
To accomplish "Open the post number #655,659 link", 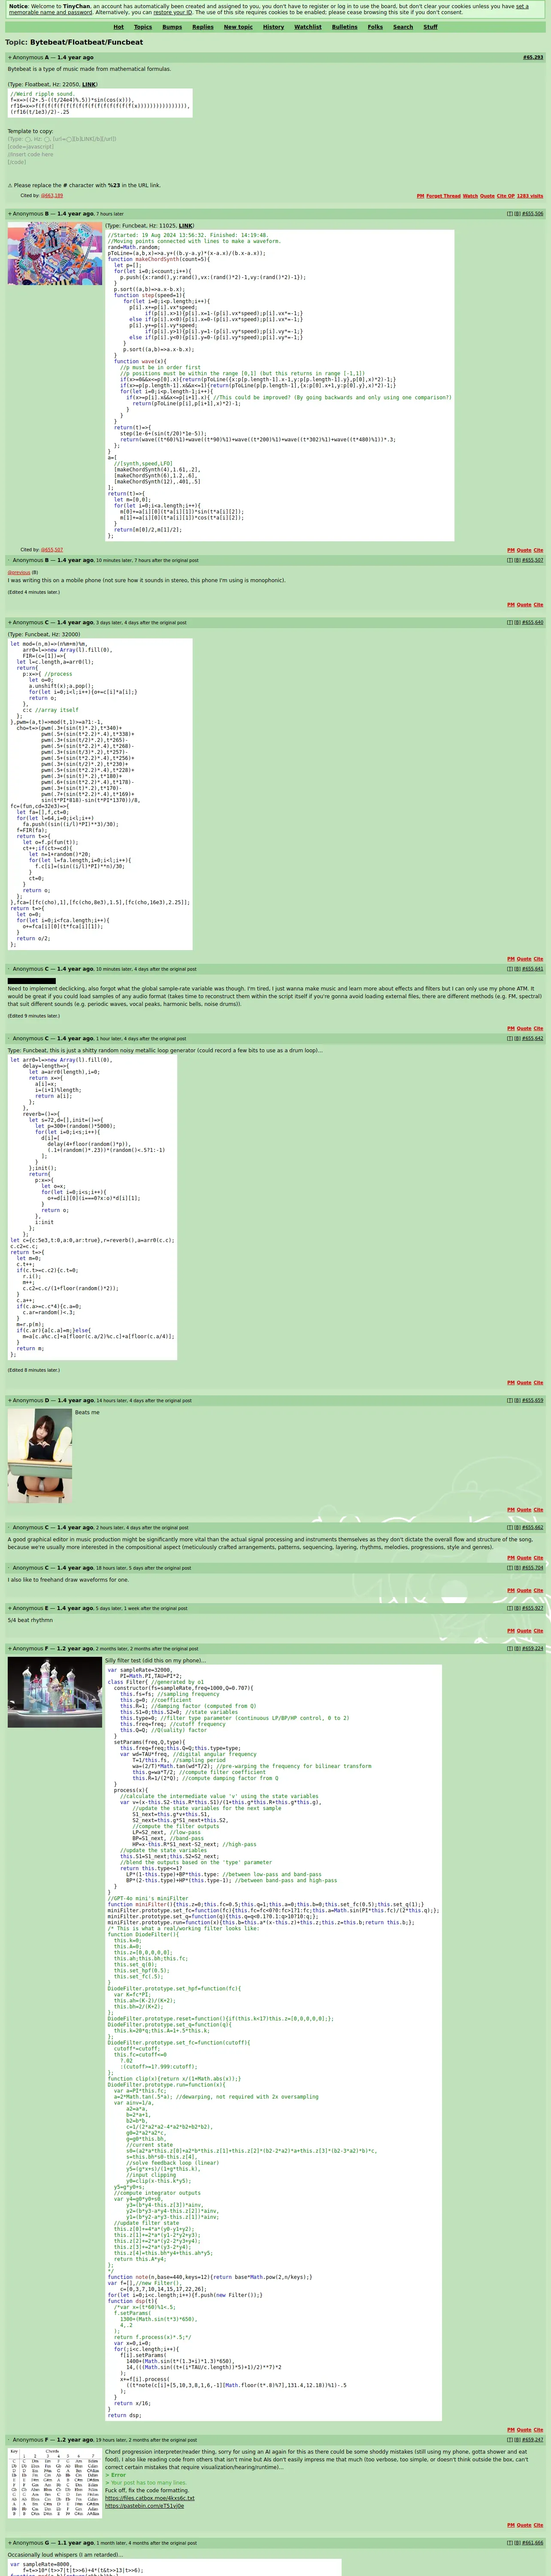I will [x=533, y=1401].
